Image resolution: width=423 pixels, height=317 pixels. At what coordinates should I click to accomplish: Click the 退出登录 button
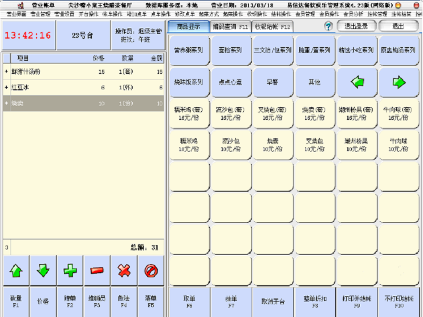point(356,26)
